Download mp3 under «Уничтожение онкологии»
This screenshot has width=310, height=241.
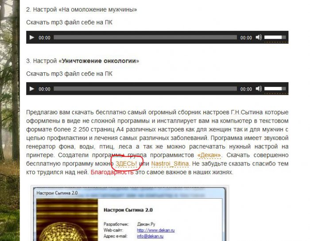click(69, 74)
